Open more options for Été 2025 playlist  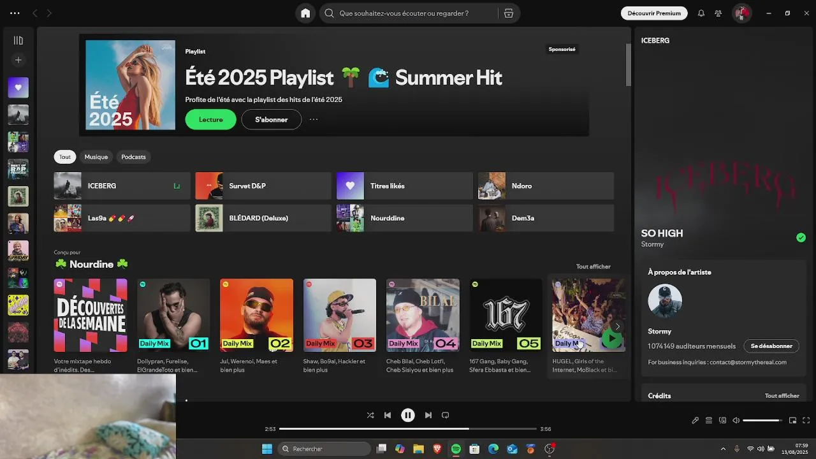pos(314,119)
